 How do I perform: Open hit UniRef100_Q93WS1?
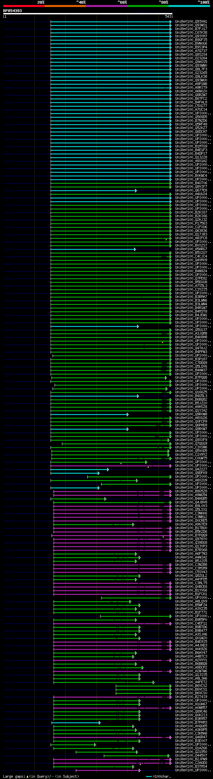click(191, 25)
